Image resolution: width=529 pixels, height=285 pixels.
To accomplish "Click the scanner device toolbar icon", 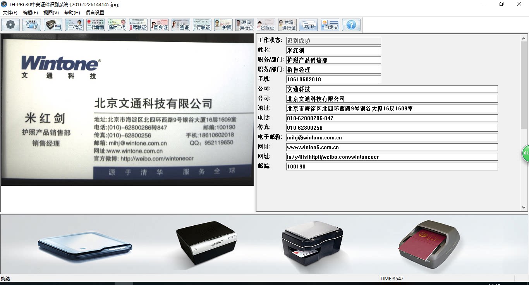I will (x=53, y=25).
